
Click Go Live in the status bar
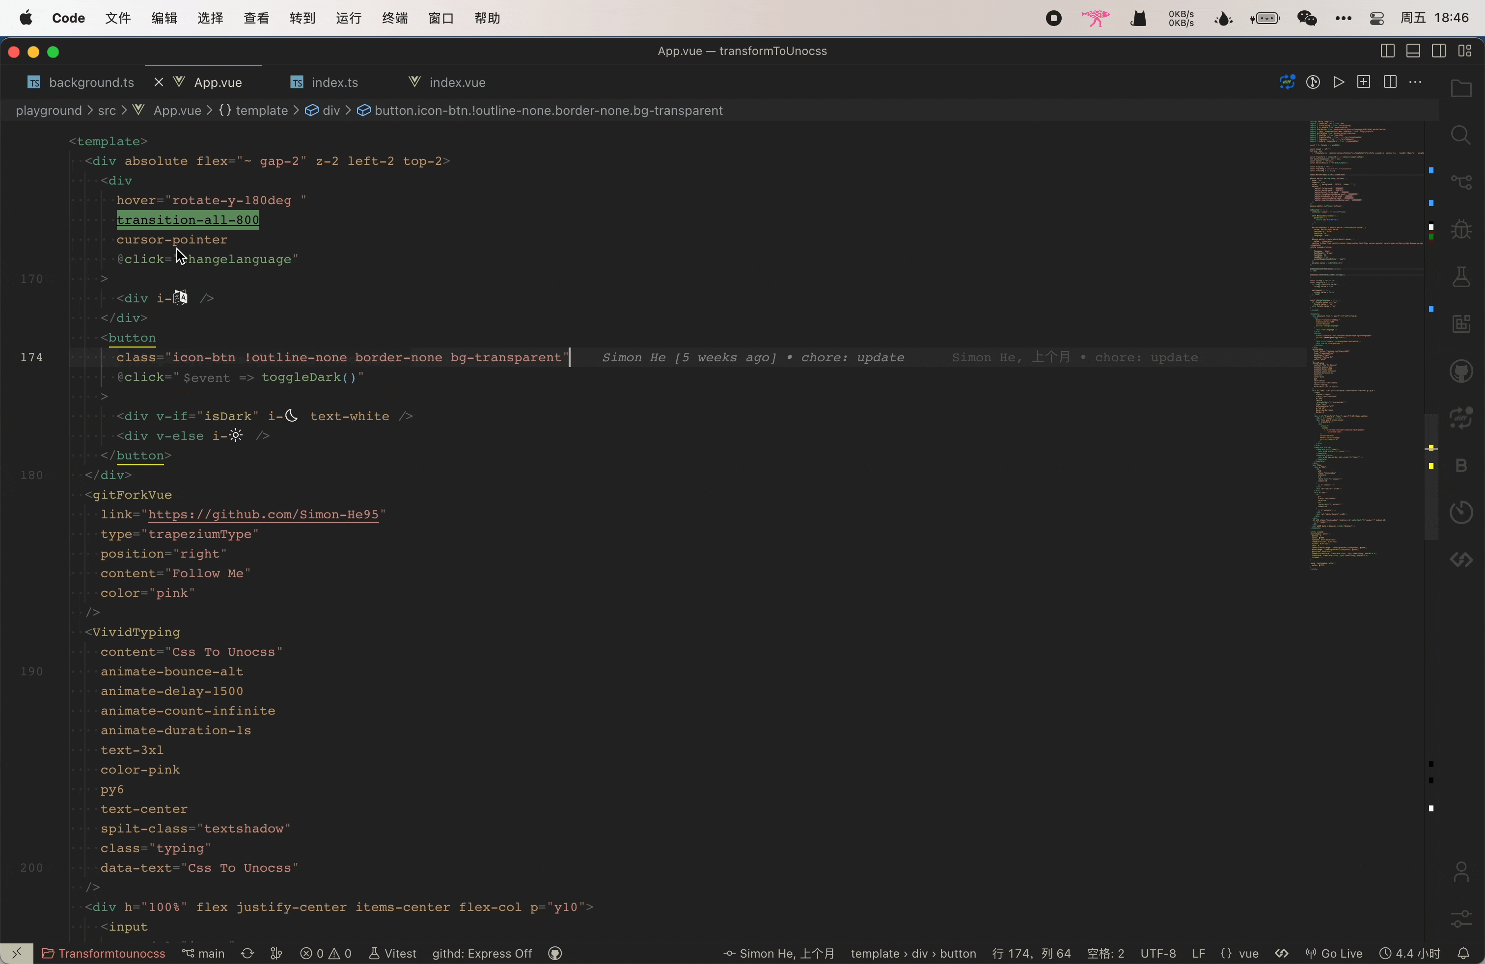[1334, 953]
